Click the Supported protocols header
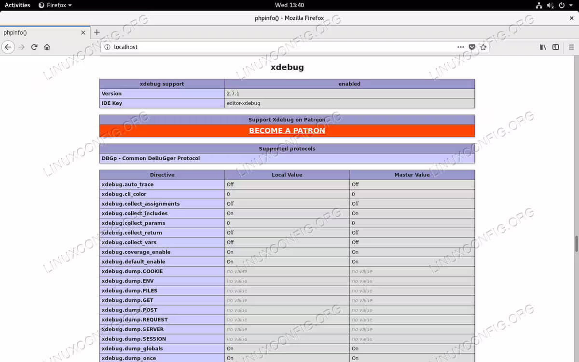Viewport: 579px width, 362px height. (x=287, y=149)
